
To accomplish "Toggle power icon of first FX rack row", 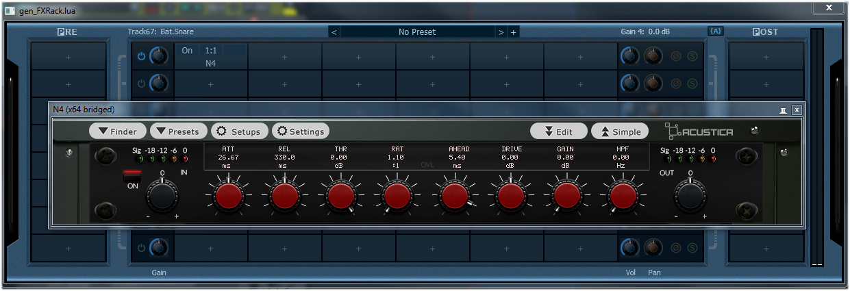I will (x=142, y=56).
